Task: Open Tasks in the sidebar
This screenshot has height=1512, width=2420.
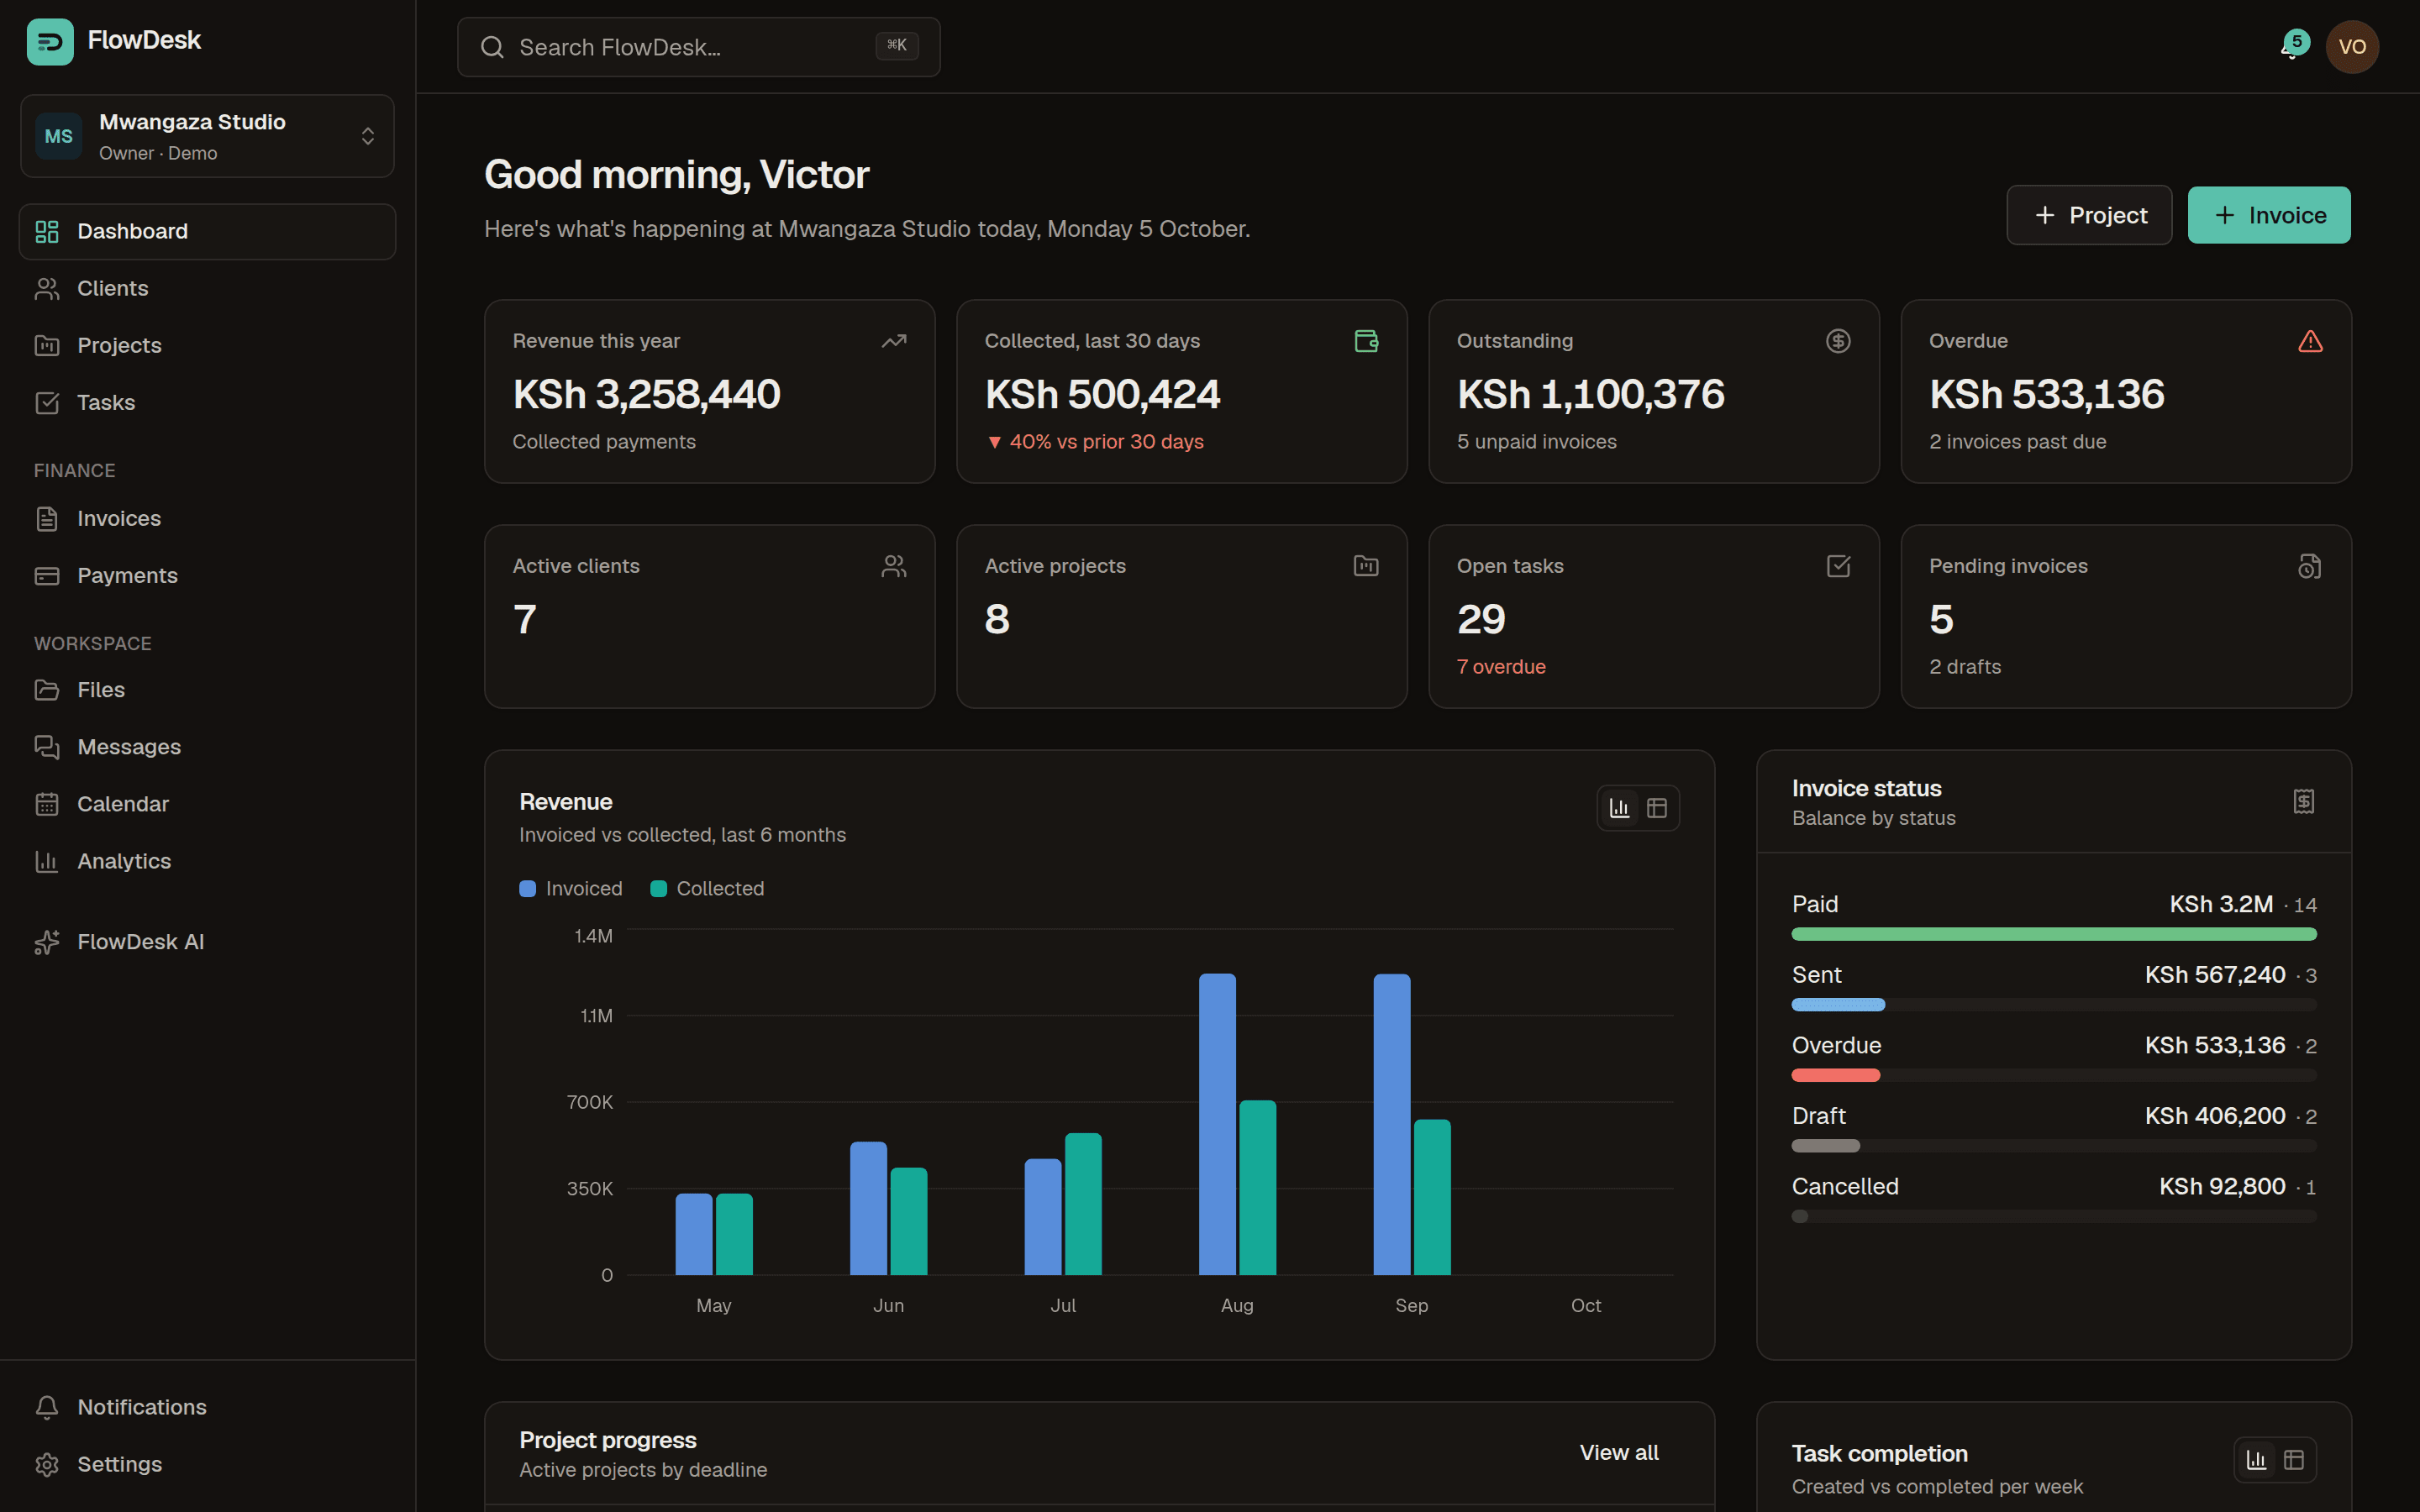Action: (208, 402)
